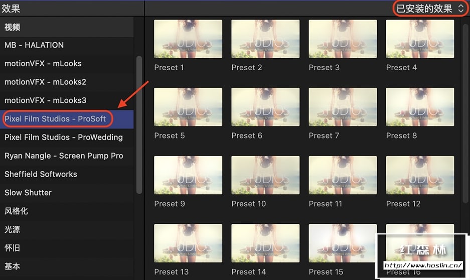Select the Preset 13 thumbnail

(188, 243)
